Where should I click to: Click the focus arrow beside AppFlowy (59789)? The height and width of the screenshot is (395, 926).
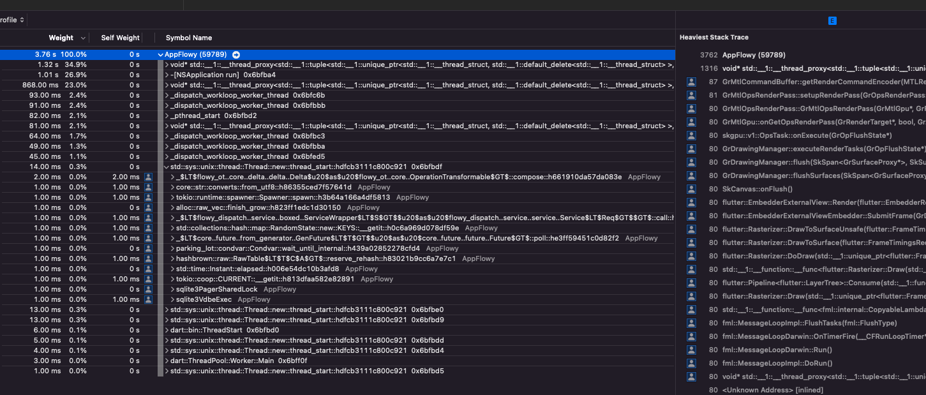tap(236, 55)
